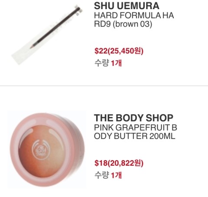Click the Shu Uemura quantity 수량 1개

pyautogui.click(x=108, y=63)
